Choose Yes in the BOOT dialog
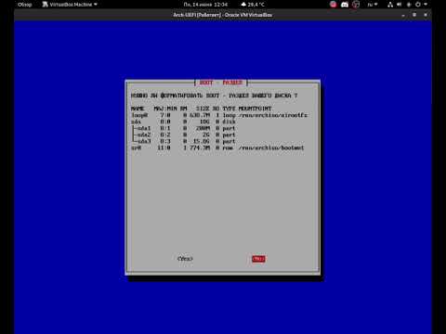The image size is (446, 334). pyautogui.click(x=185, y=259)
